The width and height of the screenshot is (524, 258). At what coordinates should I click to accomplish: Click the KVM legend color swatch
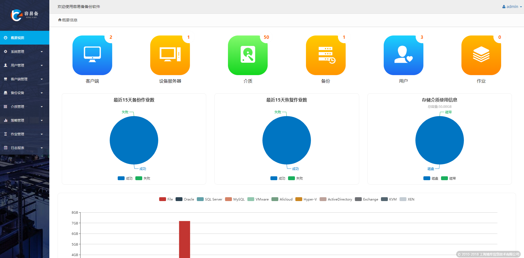[x=384, y=199]
